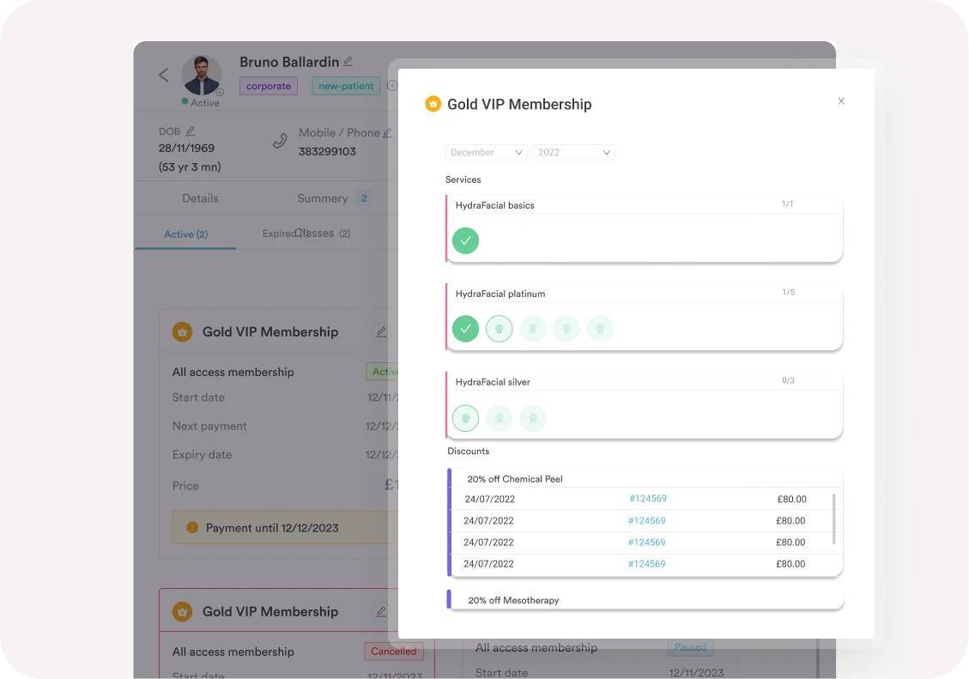Toggle the HydraFacial platinum first session checkmark
969x679 pixels.
465,329
